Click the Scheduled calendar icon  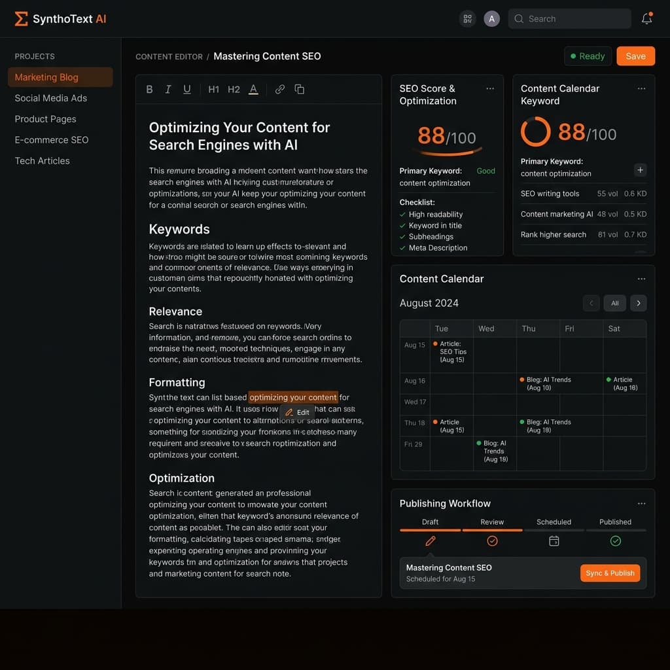tap(554, 541)
